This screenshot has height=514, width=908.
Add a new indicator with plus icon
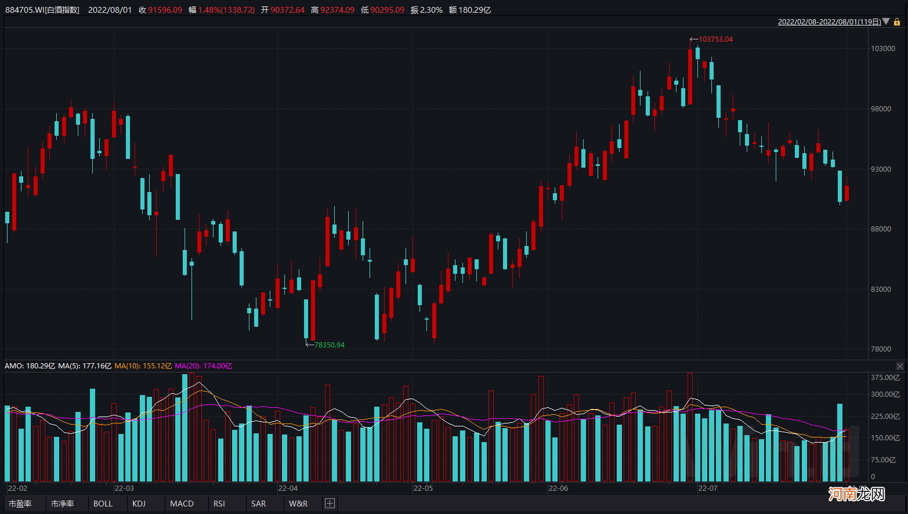pos(330,503)
